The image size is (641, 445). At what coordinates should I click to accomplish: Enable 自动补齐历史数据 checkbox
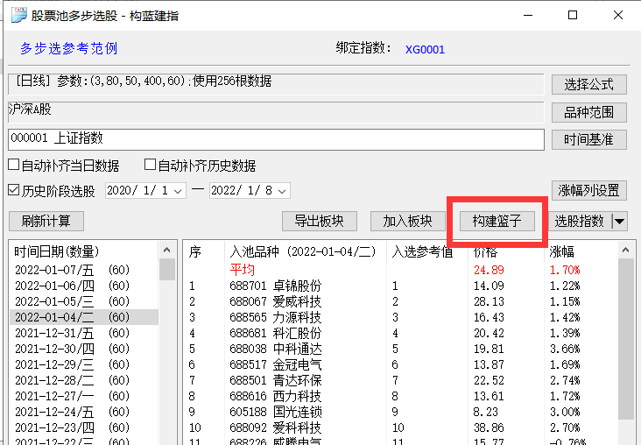150,165
